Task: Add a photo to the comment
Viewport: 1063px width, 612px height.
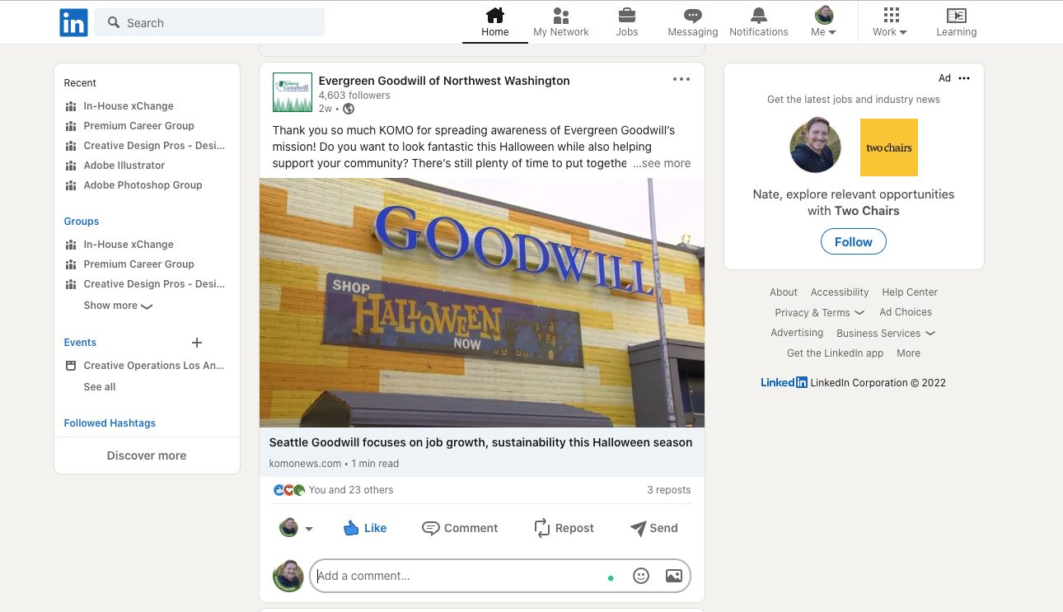Action: tap(674, 577)
